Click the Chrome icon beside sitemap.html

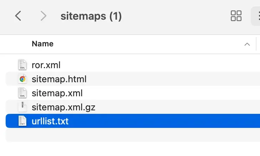(x=22, y=79)
